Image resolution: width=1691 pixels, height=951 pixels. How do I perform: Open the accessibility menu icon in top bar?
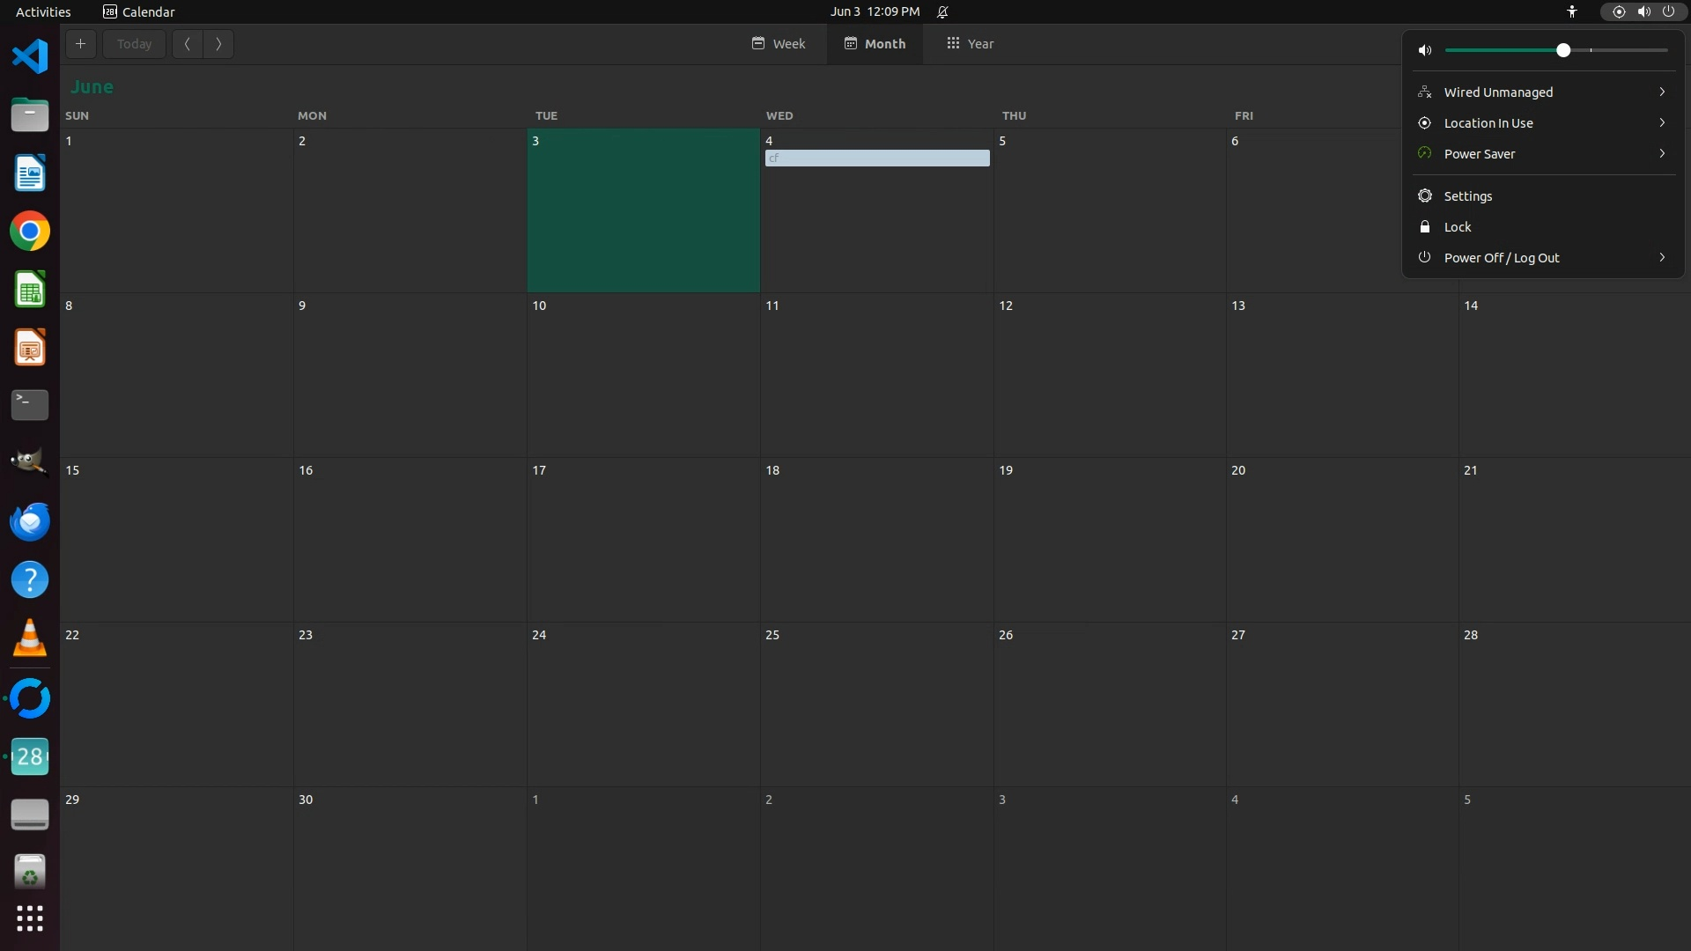click(x=1572, y=11)
